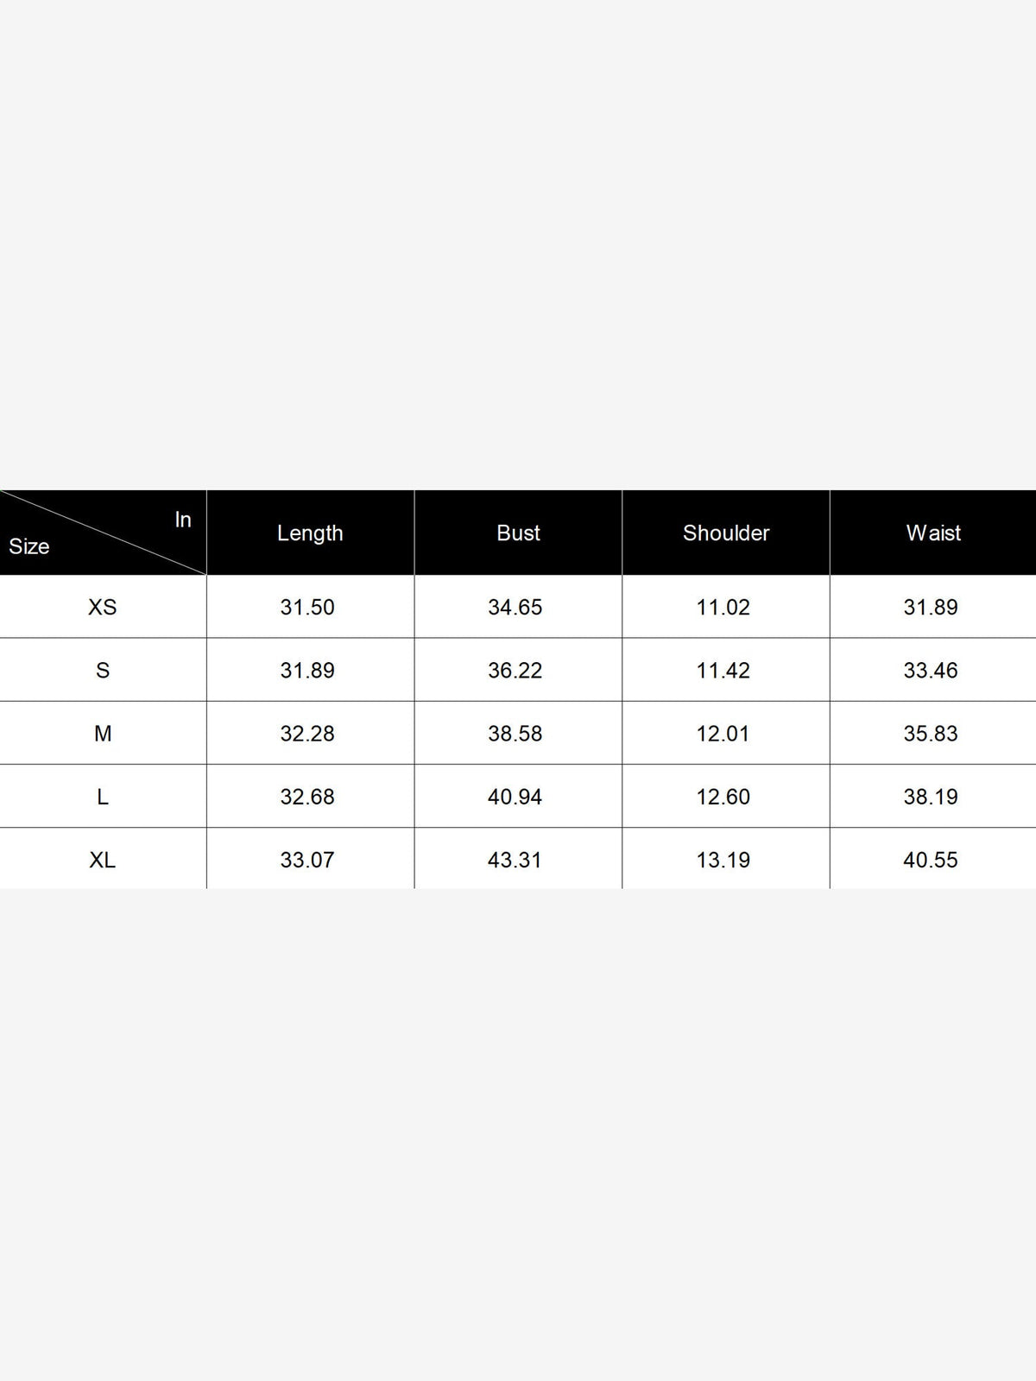Select the XS size row label
Image resolution: width=1036 pixels, height=1381 pixels.
[x=102, y=607]
